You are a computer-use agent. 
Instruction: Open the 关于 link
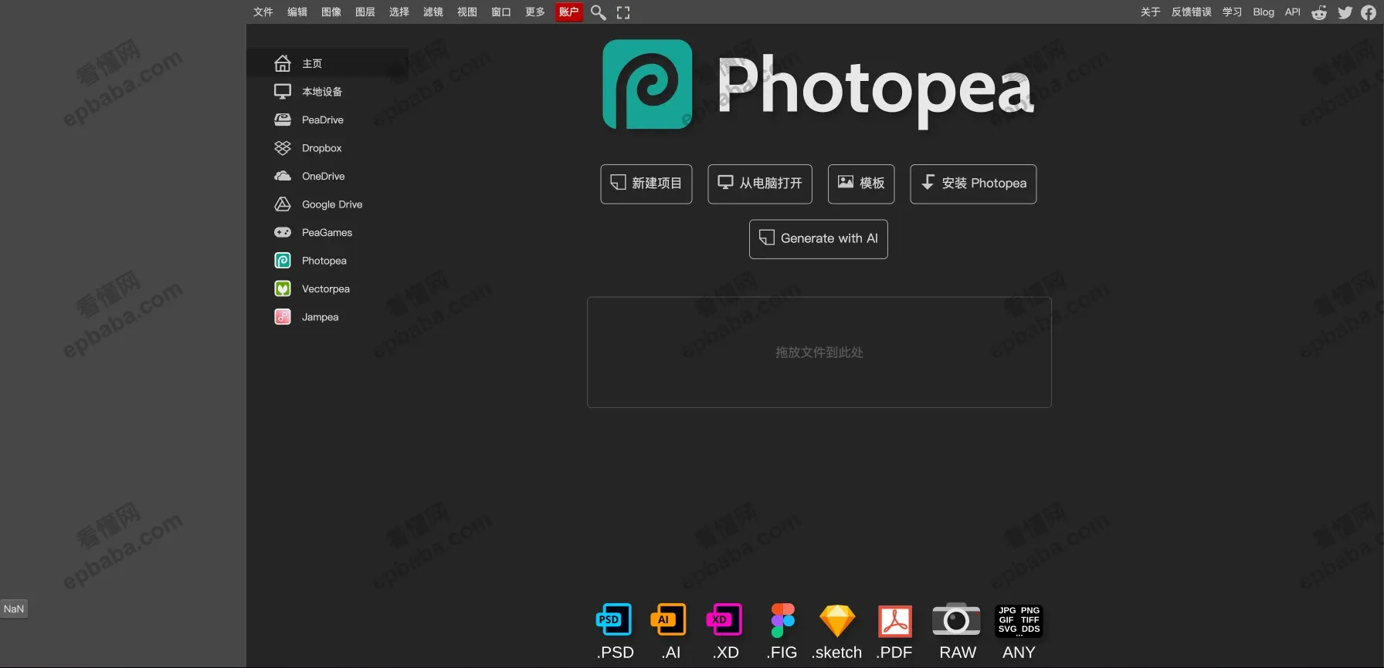(x=1150, y=12)
